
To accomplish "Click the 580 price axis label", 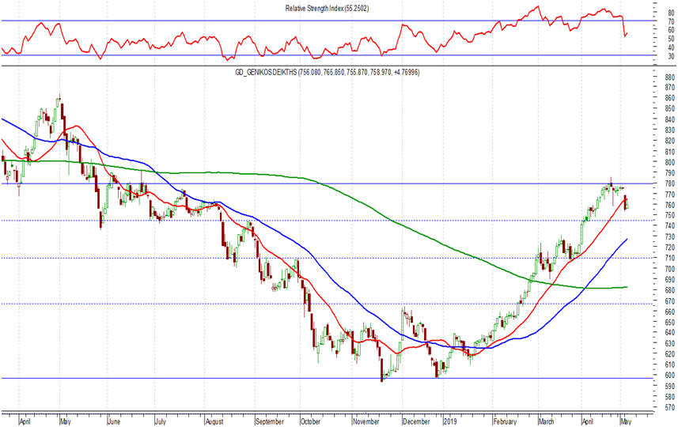I will tap(670, 397).
